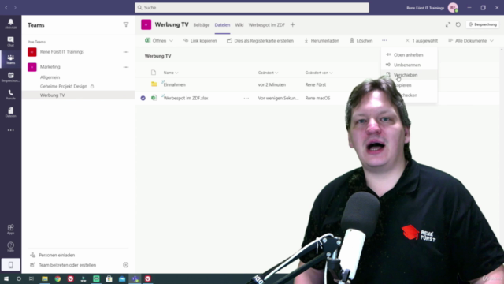Open the Alle Dokumente view dropdown
504x284 pixels.
point(471,41)
